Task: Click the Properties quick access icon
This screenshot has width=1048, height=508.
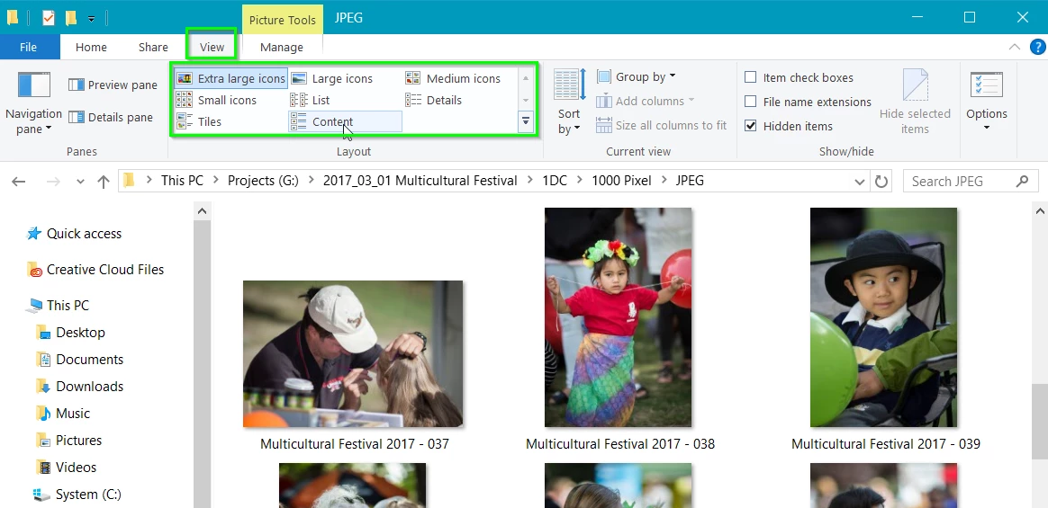Action: (x=48, y=18)
